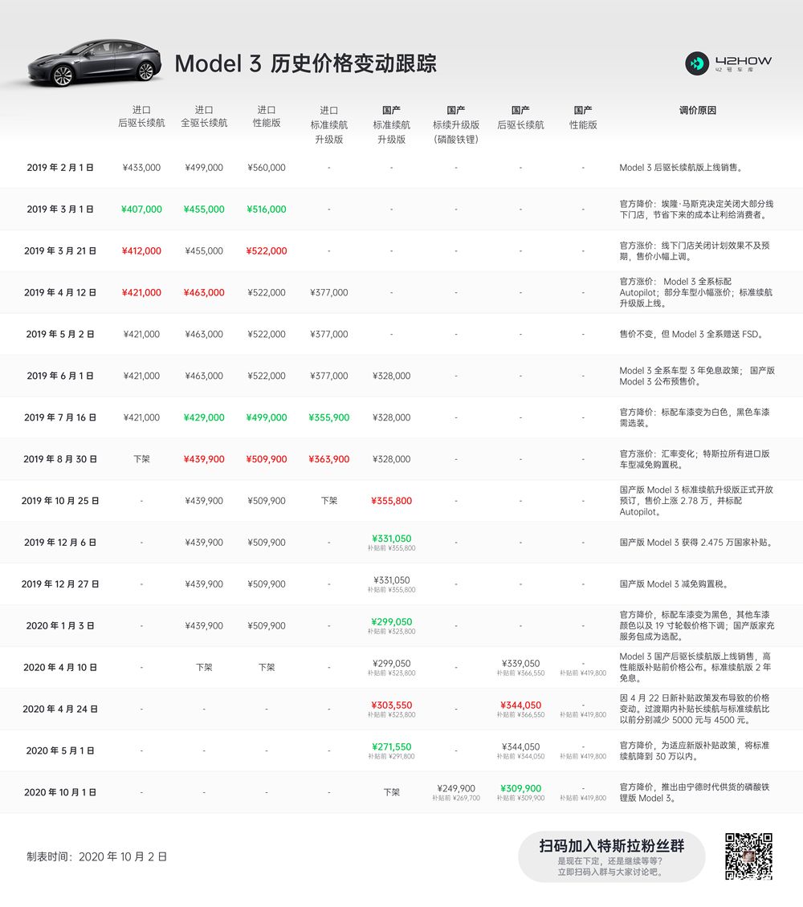Select the red price '¥344,050'
This screenshot has width=803, height=907.
(520, 705)
